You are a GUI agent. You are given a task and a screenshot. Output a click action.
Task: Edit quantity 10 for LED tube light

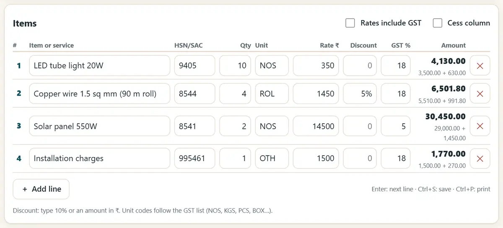(x=235, y=66)
